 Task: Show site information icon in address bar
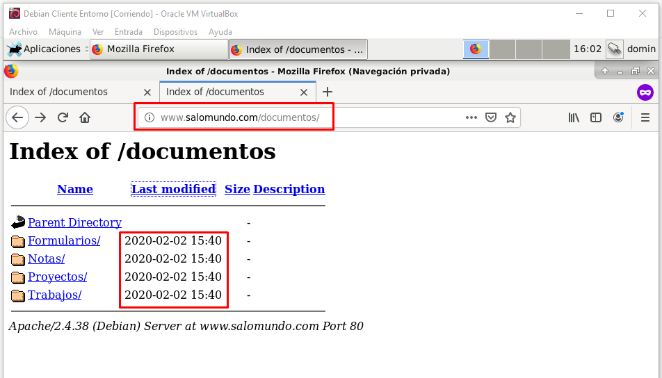[149, 117]
